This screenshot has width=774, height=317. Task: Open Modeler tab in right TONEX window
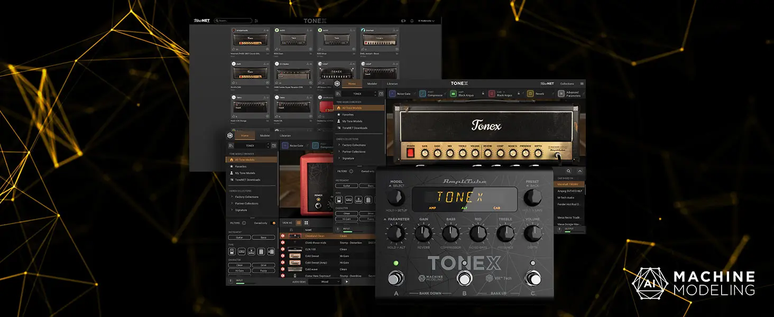click(x=372, y=83)
